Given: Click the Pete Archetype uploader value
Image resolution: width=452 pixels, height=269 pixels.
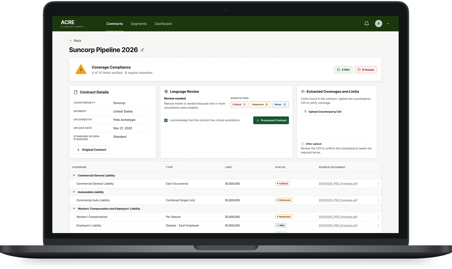Looking at the screenshot, I should pos(124,120).
